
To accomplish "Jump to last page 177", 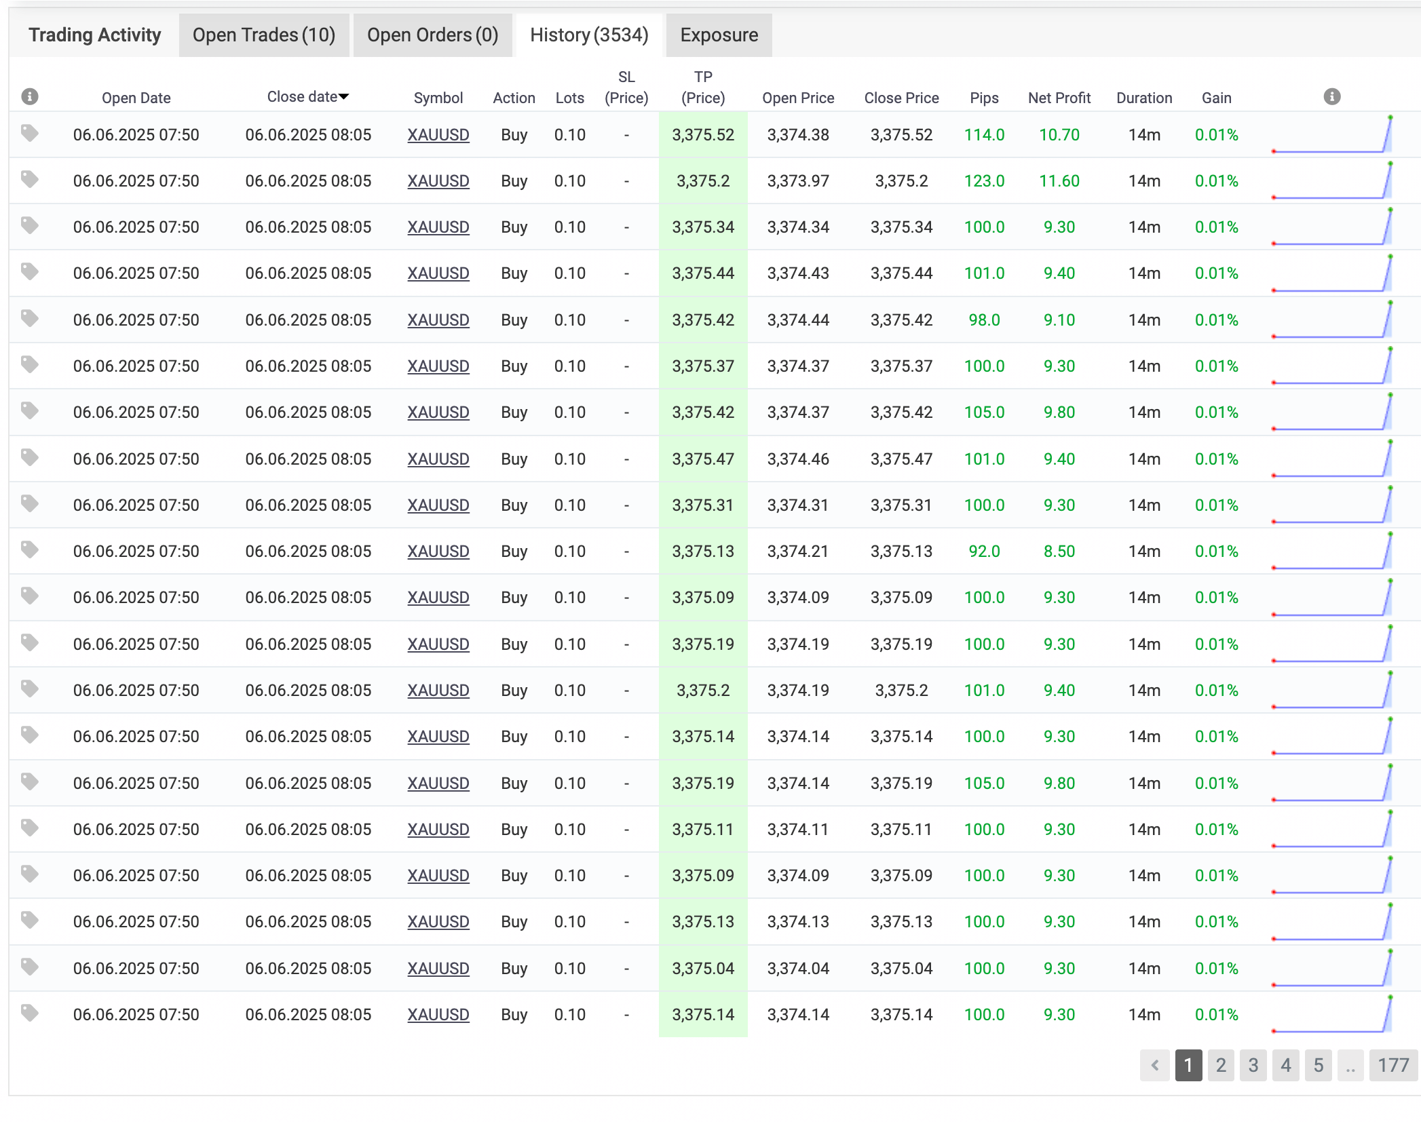I will [1392, 1065].
